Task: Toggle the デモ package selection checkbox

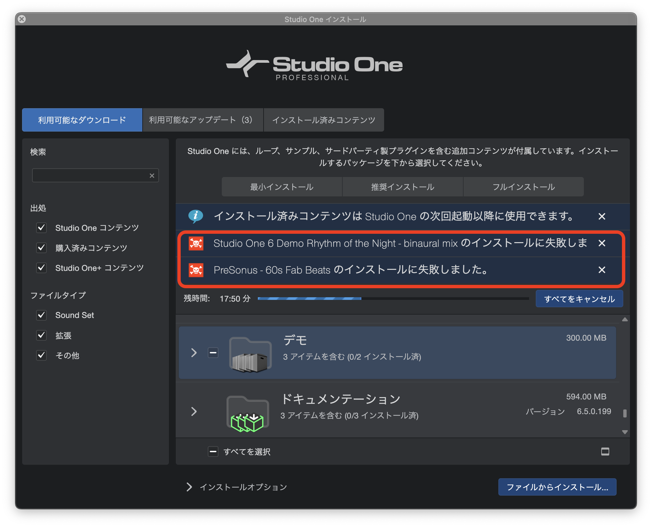Action: click(213, 353)
